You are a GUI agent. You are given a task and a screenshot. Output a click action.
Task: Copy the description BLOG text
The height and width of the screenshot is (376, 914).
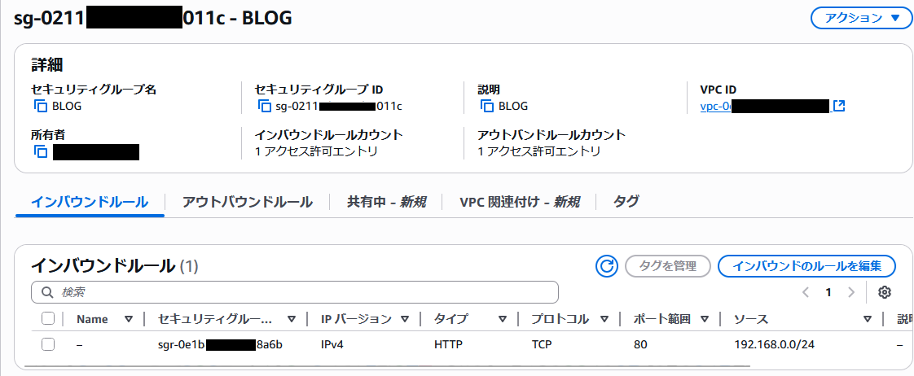[486, 106]
